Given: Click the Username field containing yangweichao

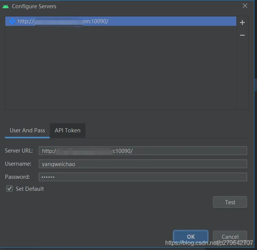Looking at the screenshot, I should click(x=143, y=164).
